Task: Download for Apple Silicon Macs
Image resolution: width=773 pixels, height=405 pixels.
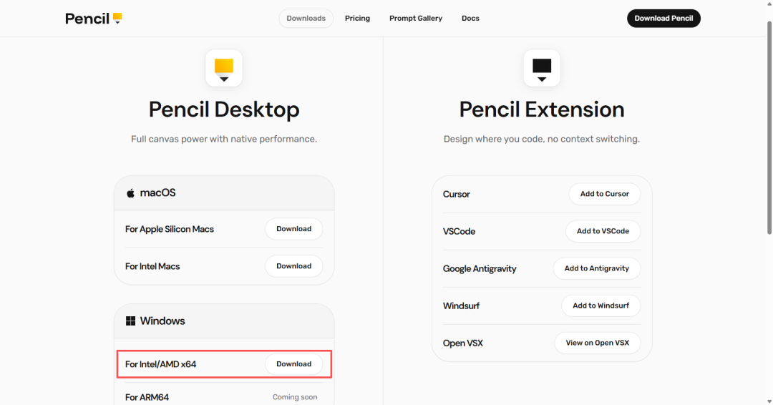Action: 294,229
